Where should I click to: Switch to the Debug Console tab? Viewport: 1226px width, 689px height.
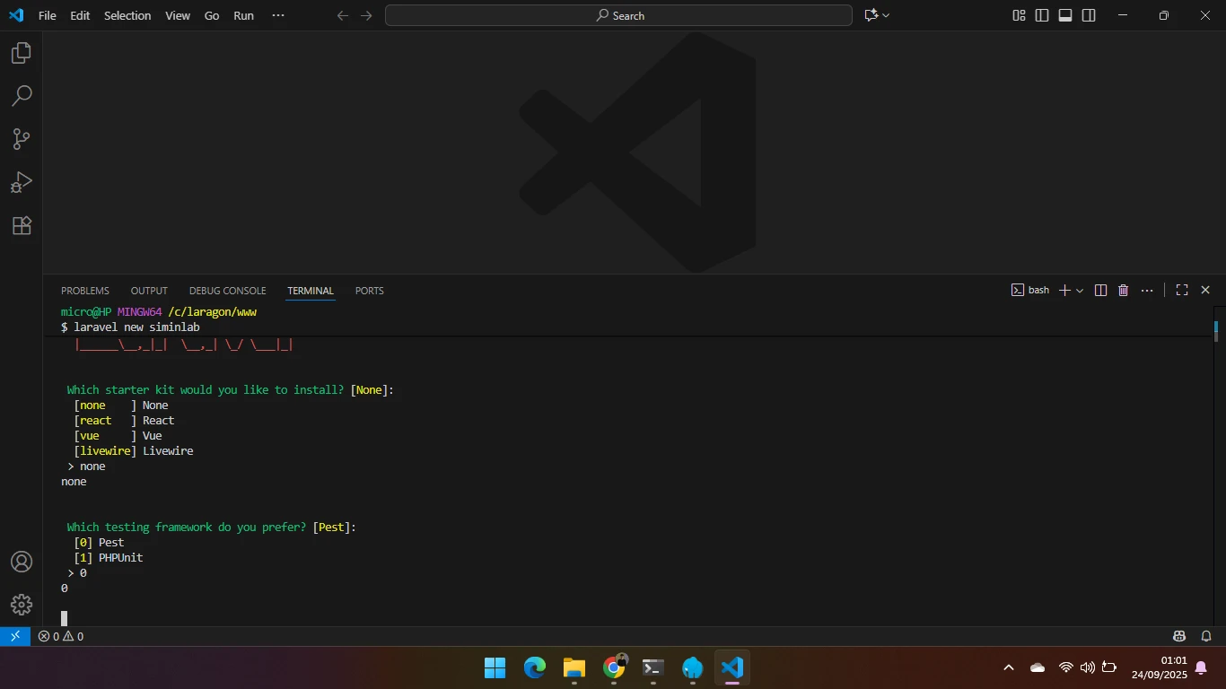227,291
